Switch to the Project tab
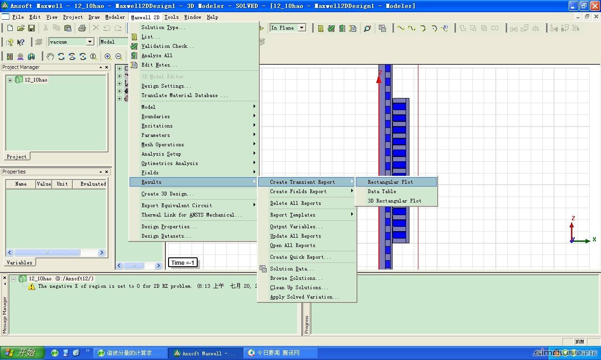The height and width of the screenshot is (360, 601). 16,157
